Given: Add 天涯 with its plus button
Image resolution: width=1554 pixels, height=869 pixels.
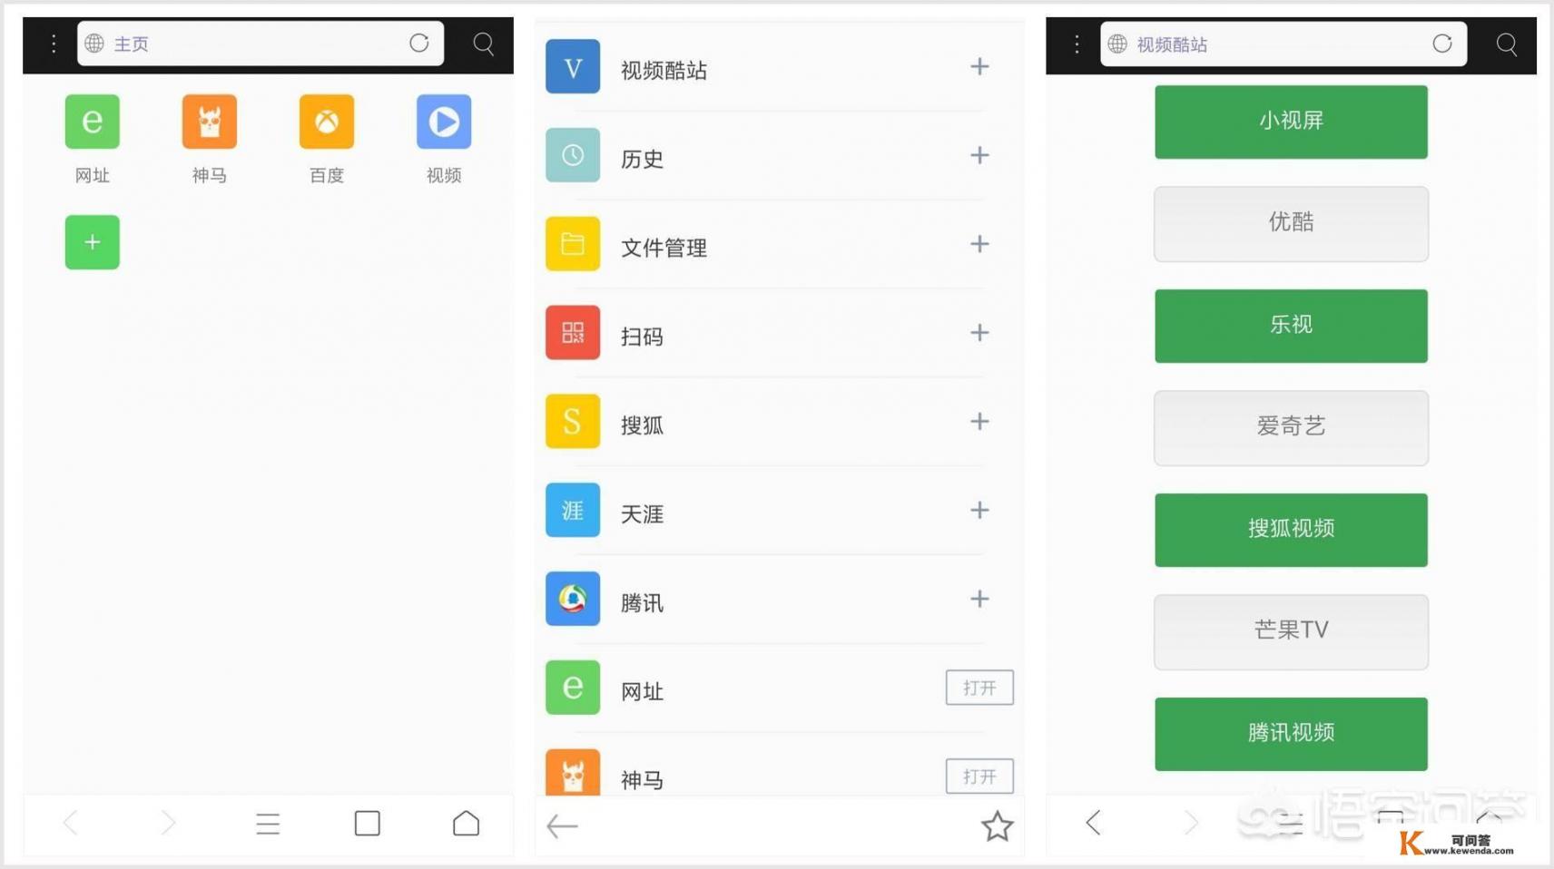Looking at the screenshot, I should tap(979, 510).
